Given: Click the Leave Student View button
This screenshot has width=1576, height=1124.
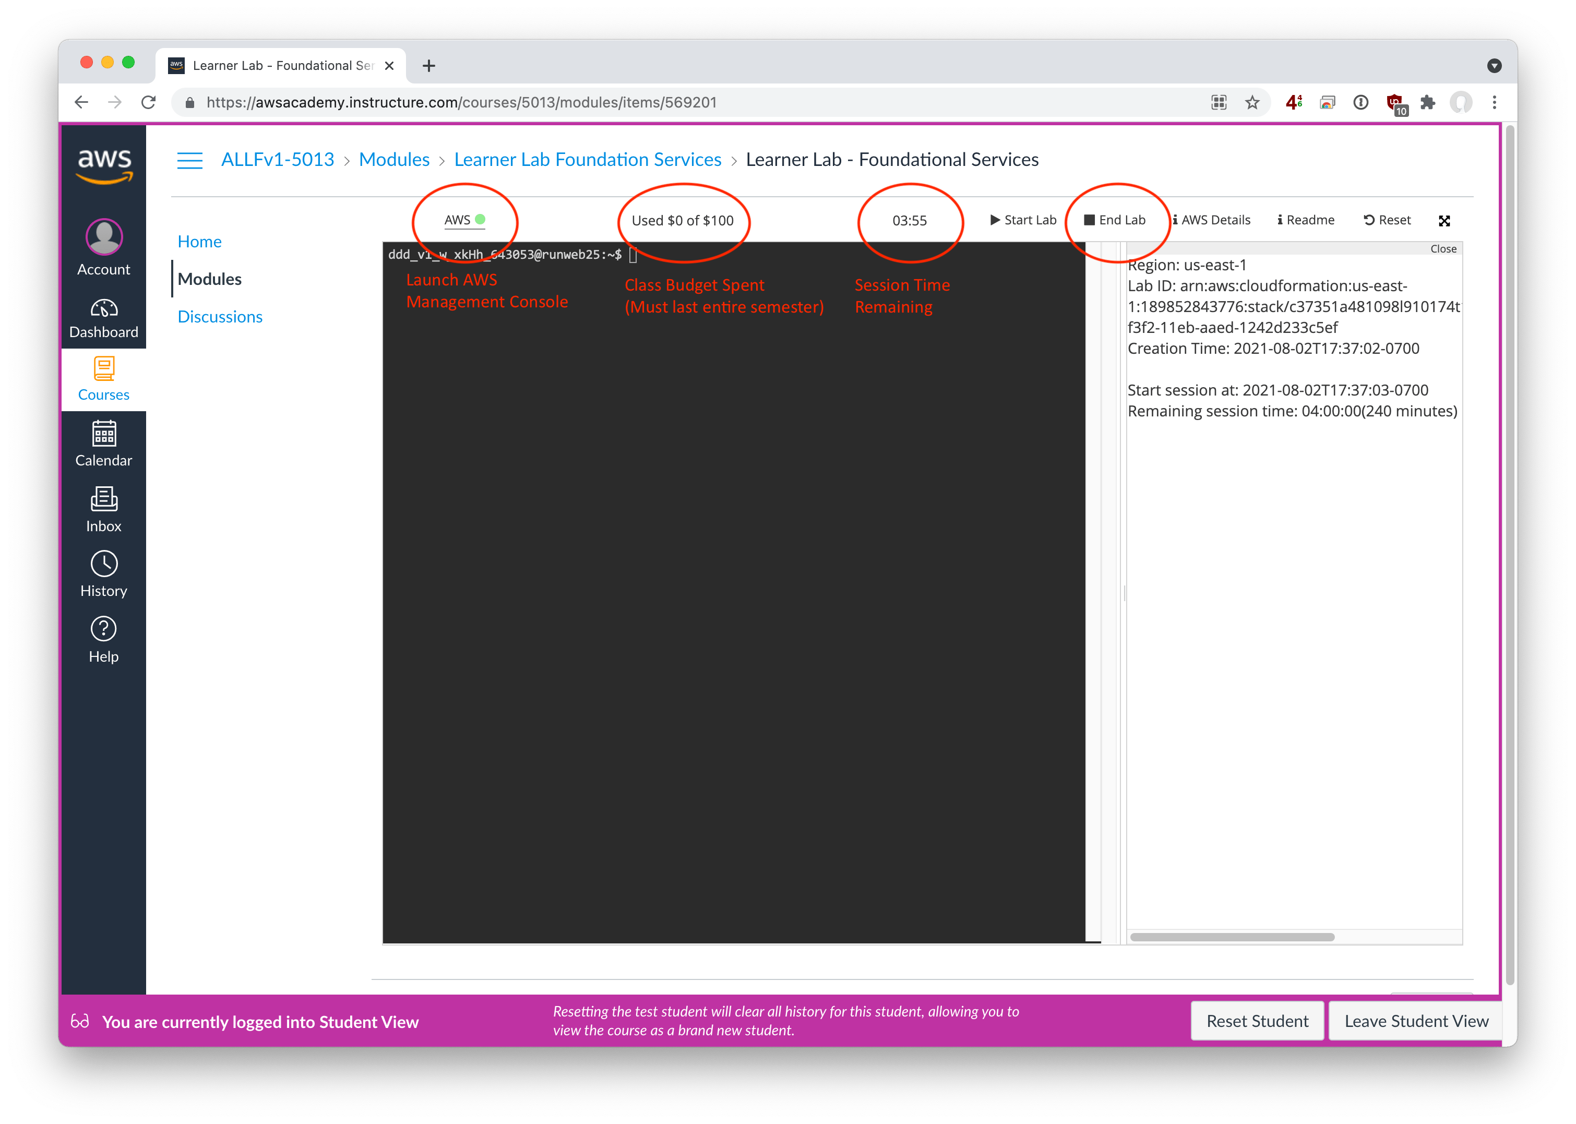Looking at the screenshot, I should point(1415,1021).
